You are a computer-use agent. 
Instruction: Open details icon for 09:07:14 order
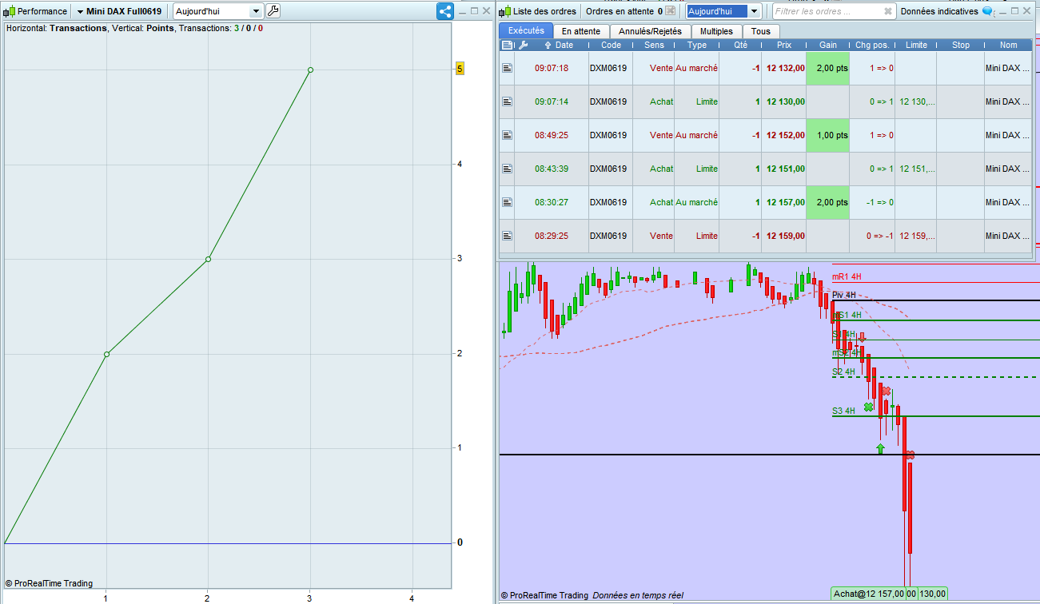(507, 102)
